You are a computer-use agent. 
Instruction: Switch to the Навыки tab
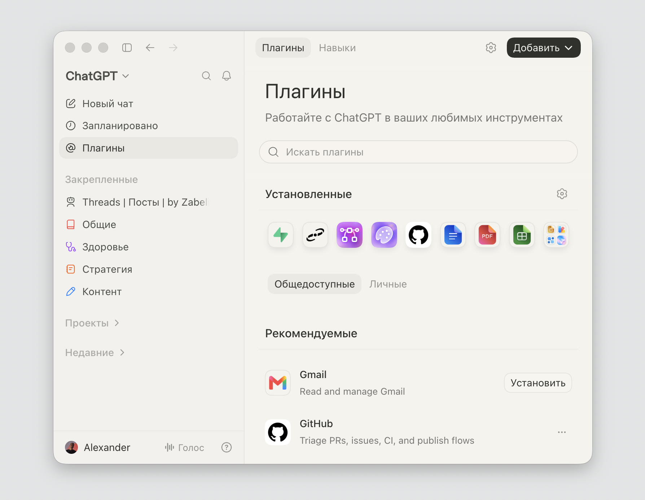tap(337, 48)
